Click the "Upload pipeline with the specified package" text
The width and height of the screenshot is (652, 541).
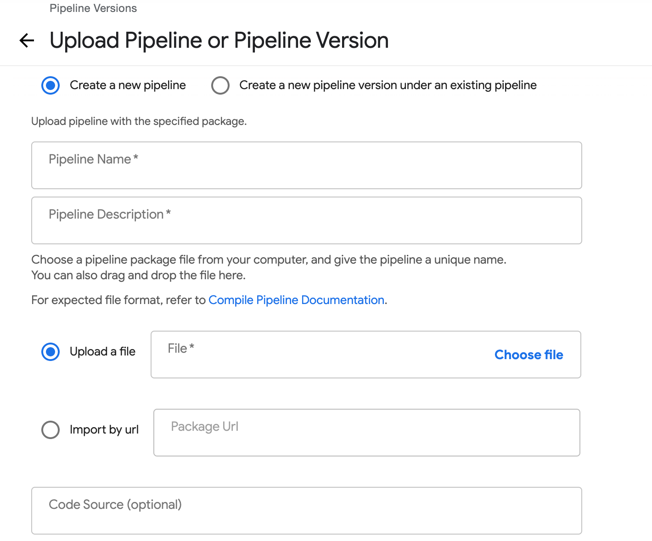click(x=139, y=121)
